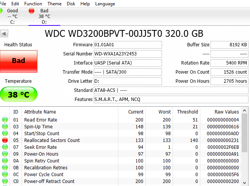Click the red Bad status icon for D:
250x186 pixels.
[x=31, y=11]
